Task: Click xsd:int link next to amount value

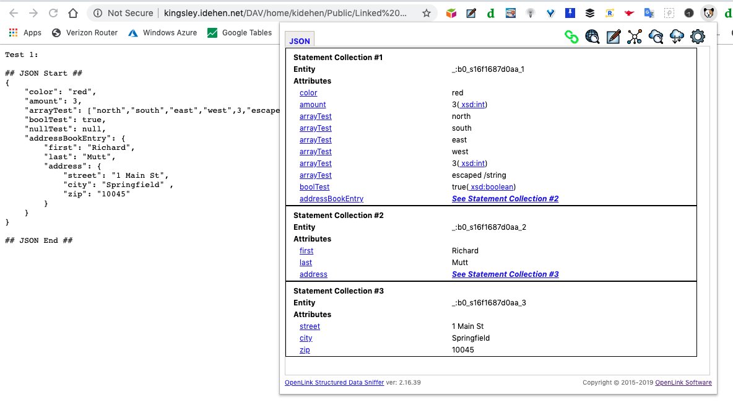Action: [x=472, y=104]
